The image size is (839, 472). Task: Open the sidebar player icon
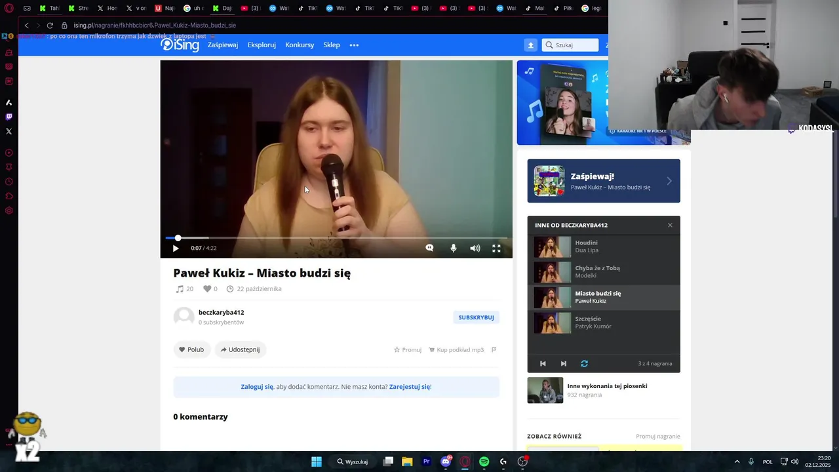(9, 153)
